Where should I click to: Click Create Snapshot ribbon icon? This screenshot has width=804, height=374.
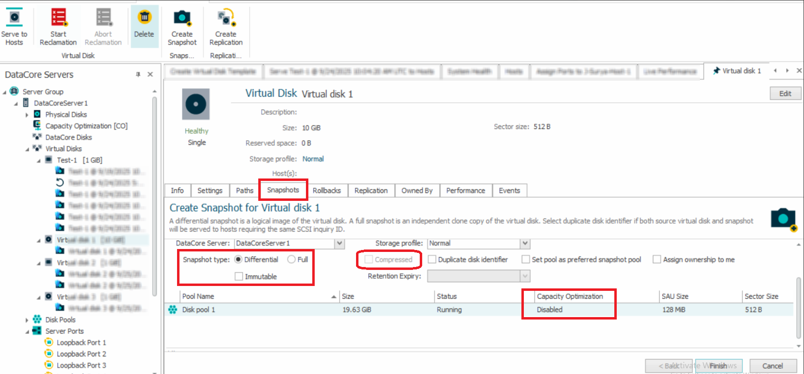pos(182,18)
